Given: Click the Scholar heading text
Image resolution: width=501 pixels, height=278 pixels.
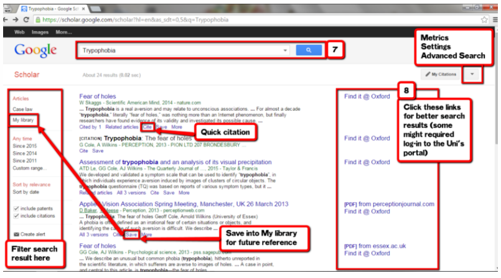Looking at the screenshot, I should (27, 75).
